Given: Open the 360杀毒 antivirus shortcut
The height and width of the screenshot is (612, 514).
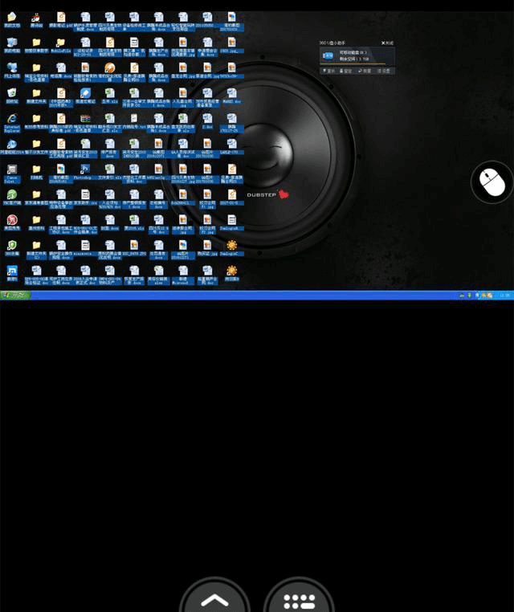Looking at the screenshot, I should [x=11, y=247].
